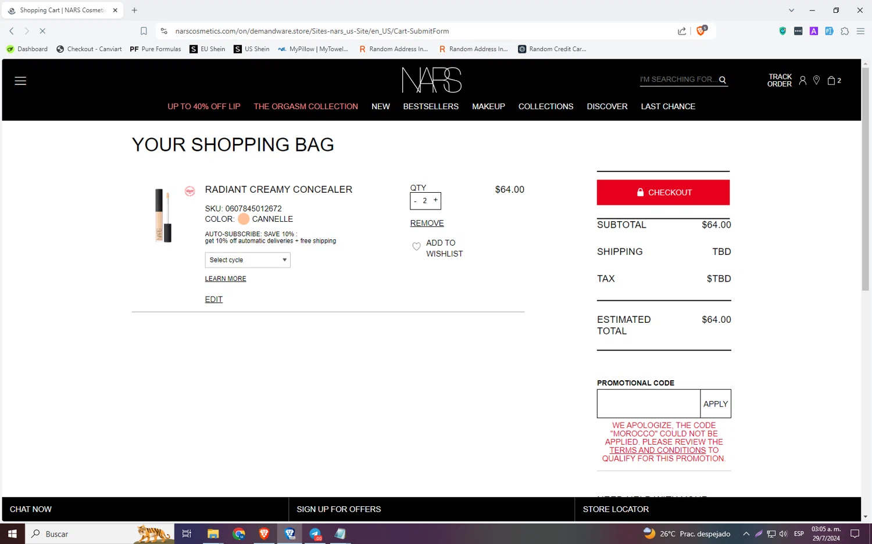Decrease quantity with the minus button

point(415,201)
